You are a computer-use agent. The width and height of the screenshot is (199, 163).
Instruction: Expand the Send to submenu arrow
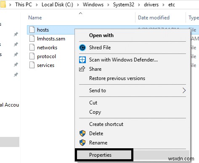point(184,91)
